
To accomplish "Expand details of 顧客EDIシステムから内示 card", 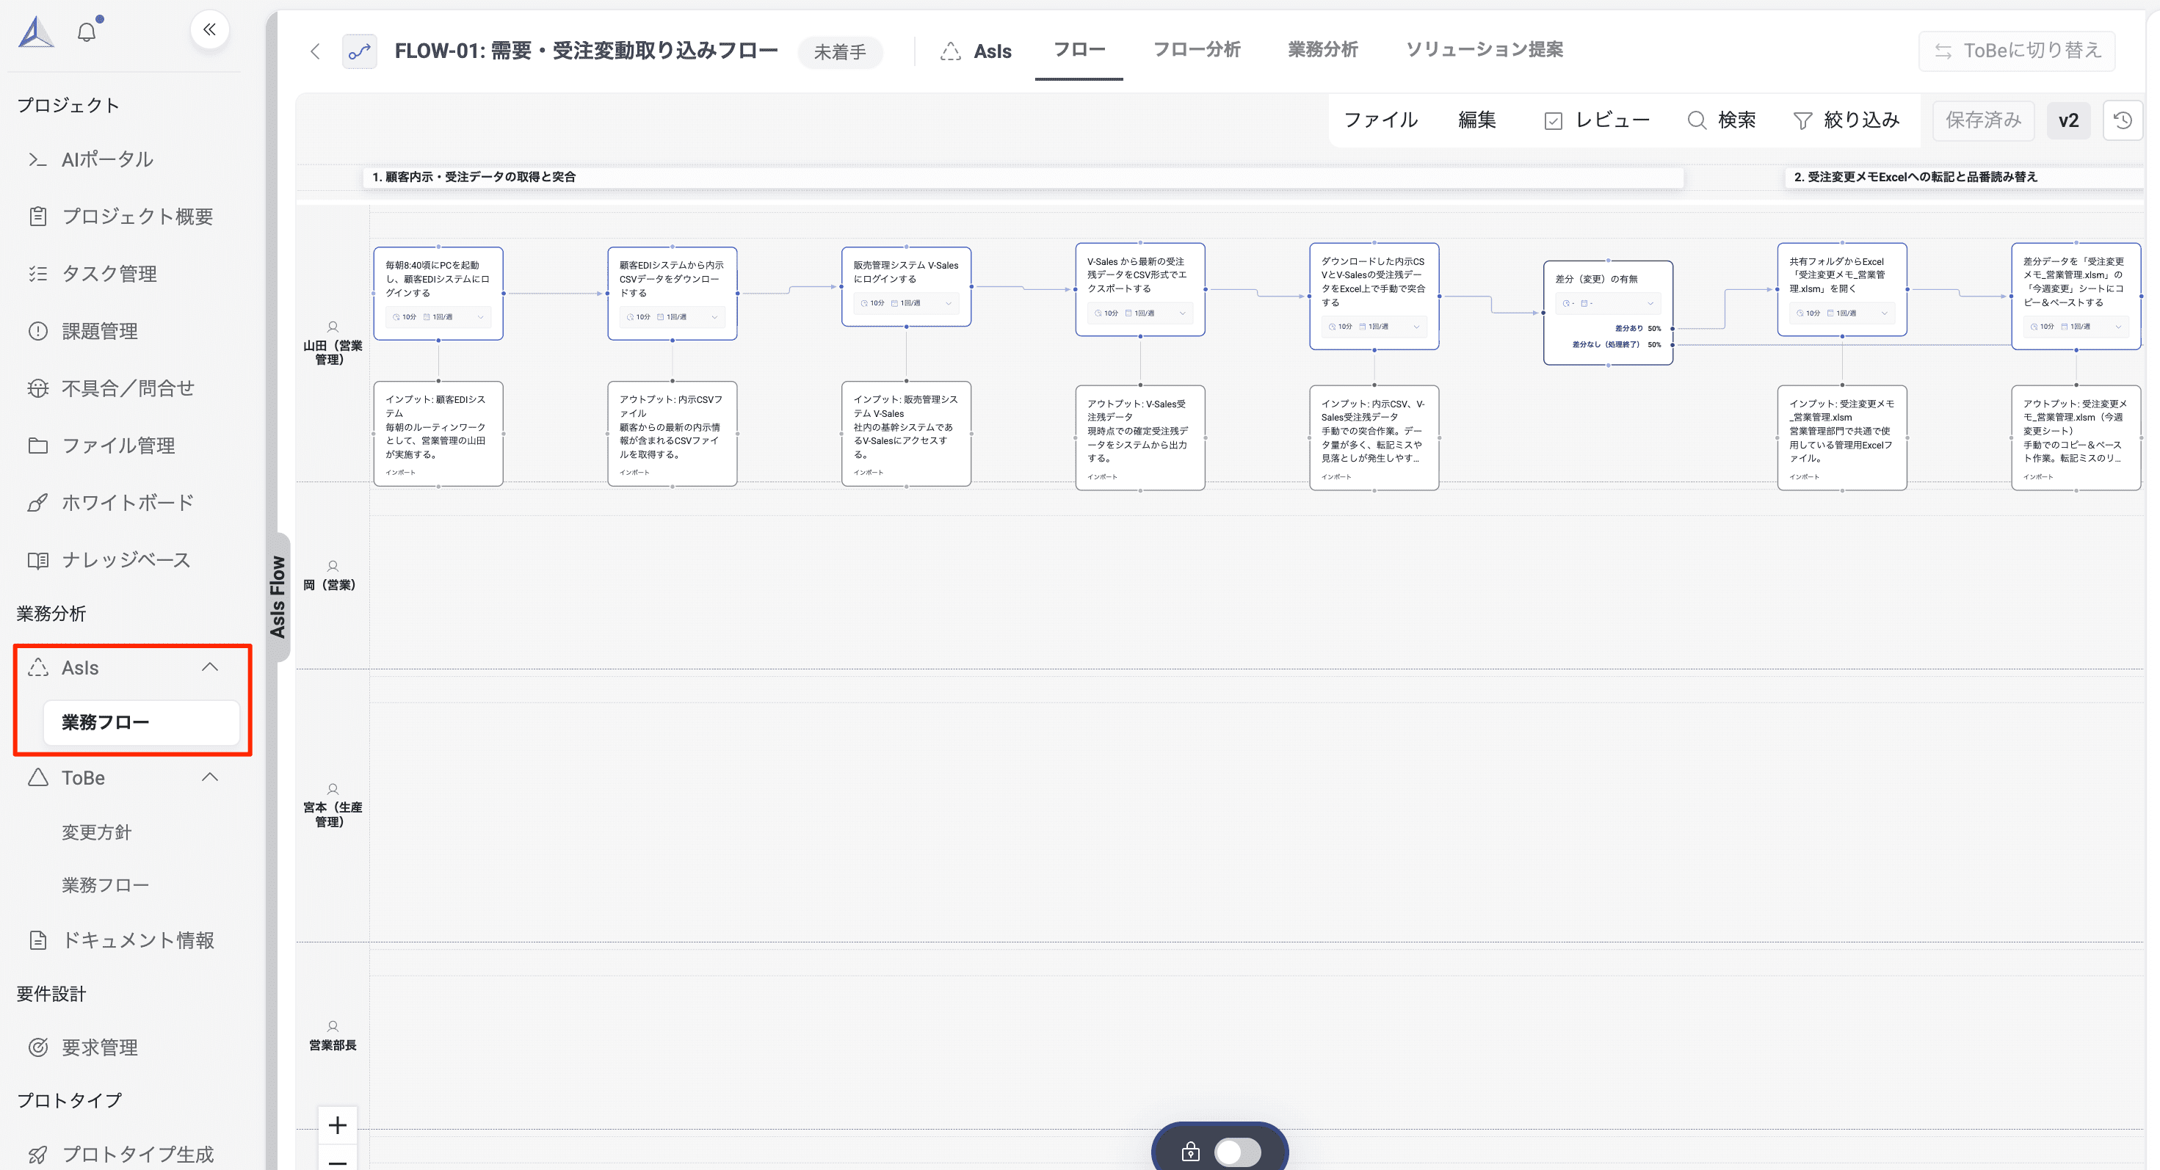I will point(714,317).
